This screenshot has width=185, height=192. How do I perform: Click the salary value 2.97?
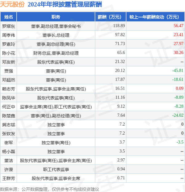[121, 160]
